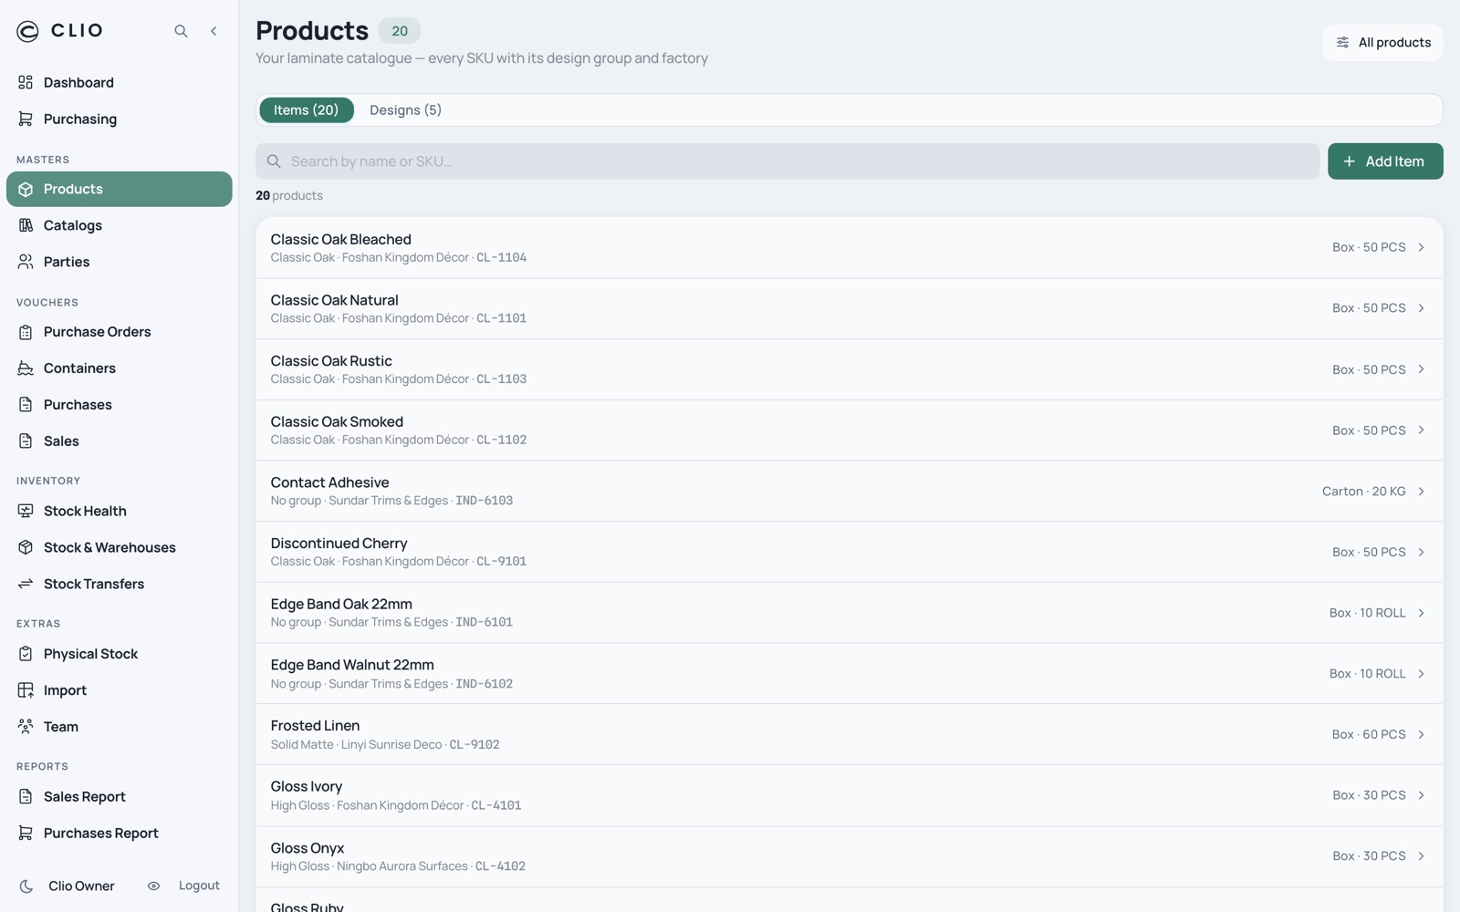Image resolution: width=1460 pixels, height=912 pixels.
Task: Click the Import table icon
Action: [x=26, y=690]
